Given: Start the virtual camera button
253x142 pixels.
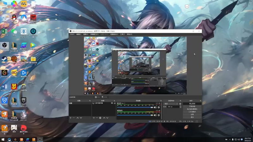Looking at the screenshot, I should [x=192, y=109].
